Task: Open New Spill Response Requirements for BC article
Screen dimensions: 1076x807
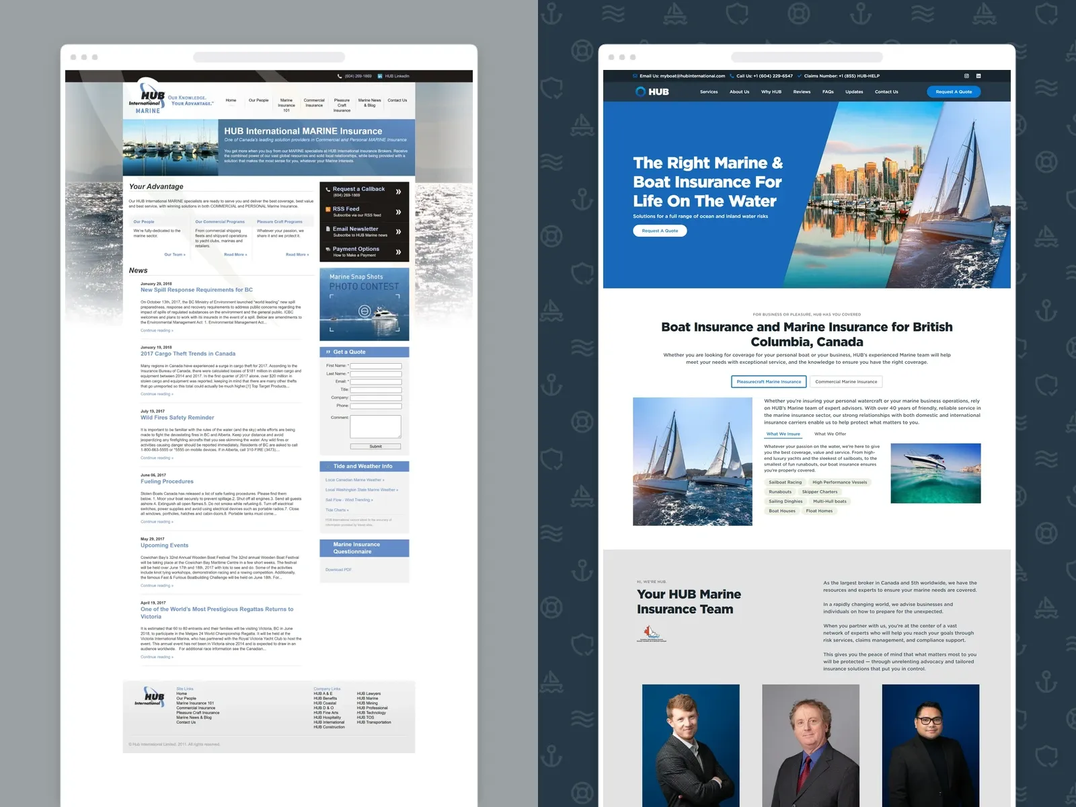Action: [x=196, y=290]
